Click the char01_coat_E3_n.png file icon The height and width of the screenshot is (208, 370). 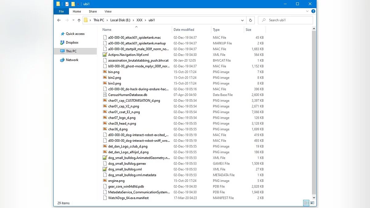point(105,112)
